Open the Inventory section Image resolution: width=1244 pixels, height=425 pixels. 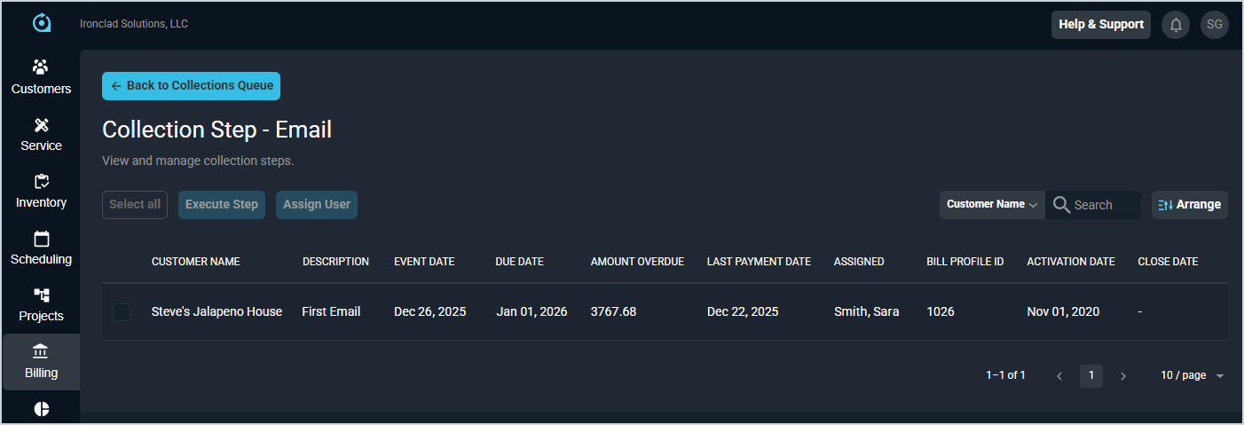coord(41,191)
